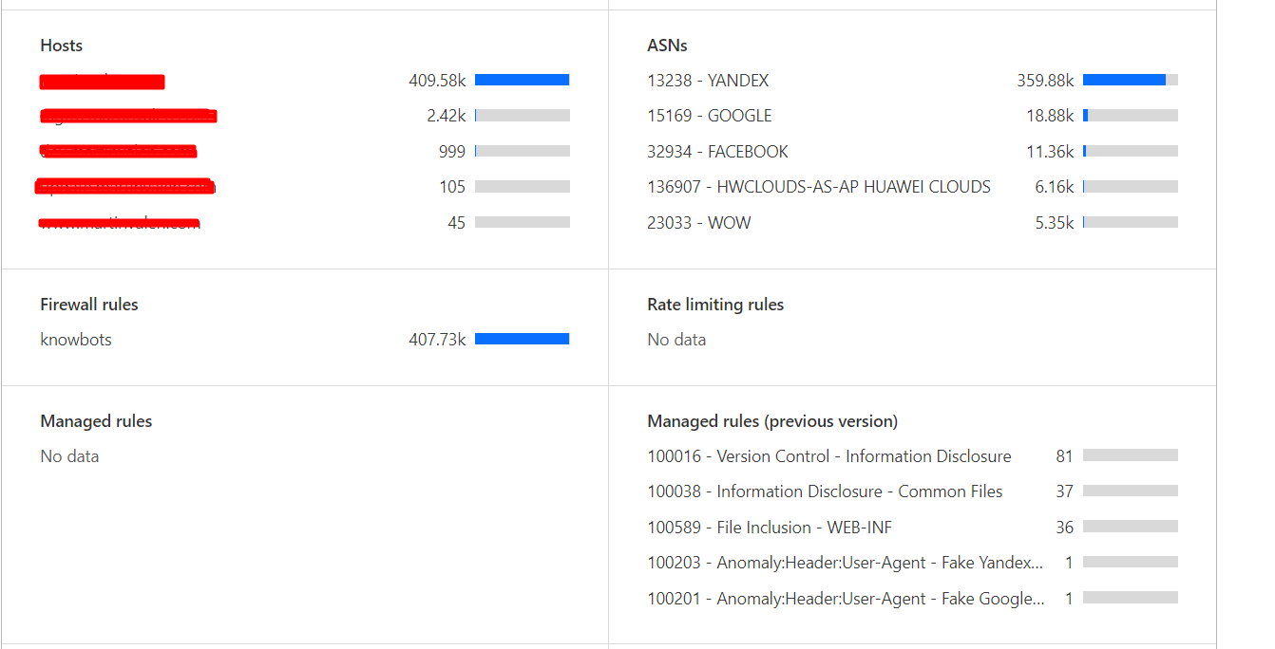The height and width of the screenshot is (649, 1275).
Task: Click the third redacted host with 999
Action: [118, 152]
